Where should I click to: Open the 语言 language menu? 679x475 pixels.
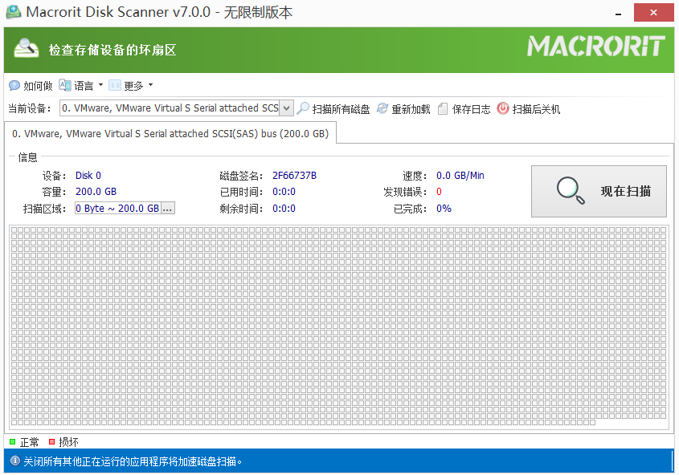pos(84,86)
